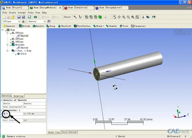Activate the Box Zoom tool

(x=128, y=17)
